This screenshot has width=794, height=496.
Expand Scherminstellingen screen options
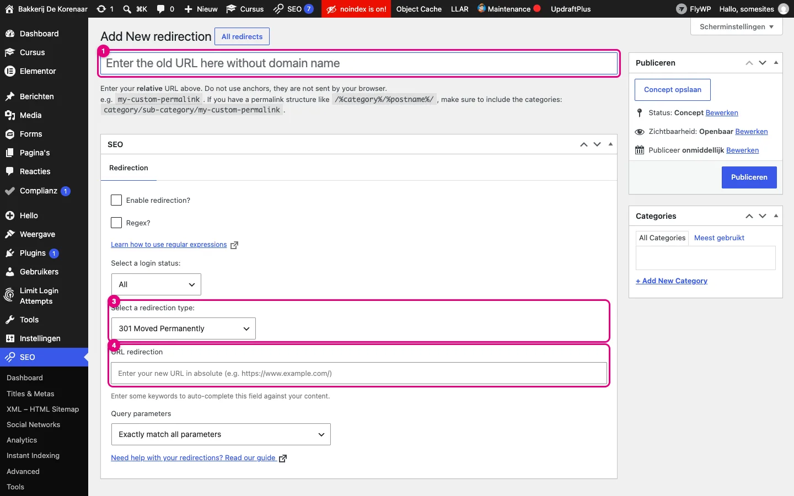737,26
